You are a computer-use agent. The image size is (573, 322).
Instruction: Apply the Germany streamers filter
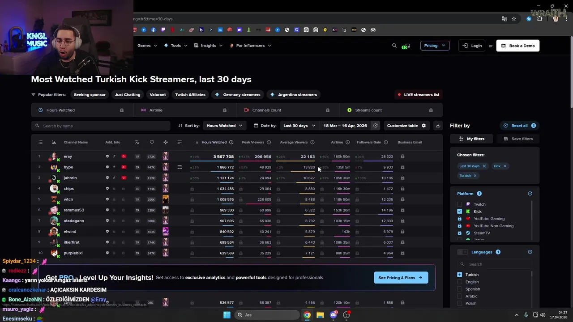click(x=237, y=95)
